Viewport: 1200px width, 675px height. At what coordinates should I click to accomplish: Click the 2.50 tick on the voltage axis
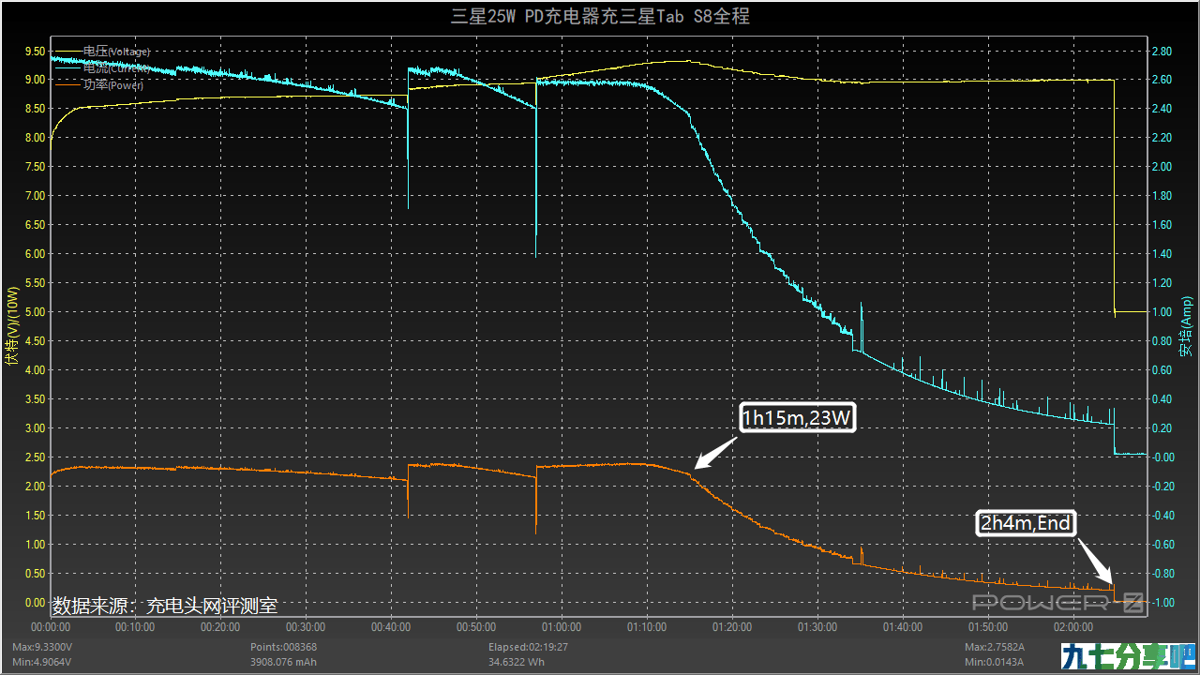coord(34,457)
